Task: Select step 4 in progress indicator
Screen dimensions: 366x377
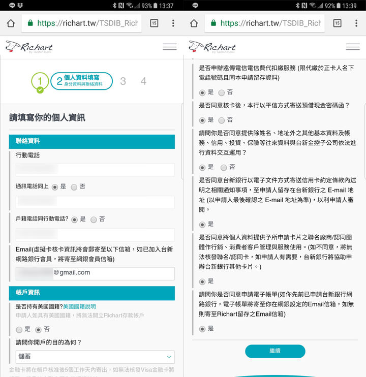Action: tap(143, 81)
